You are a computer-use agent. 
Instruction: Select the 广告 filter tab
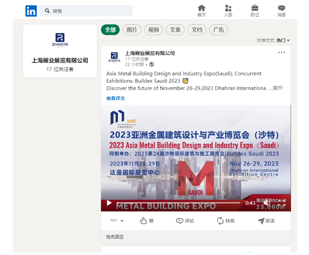coord(219,30)
